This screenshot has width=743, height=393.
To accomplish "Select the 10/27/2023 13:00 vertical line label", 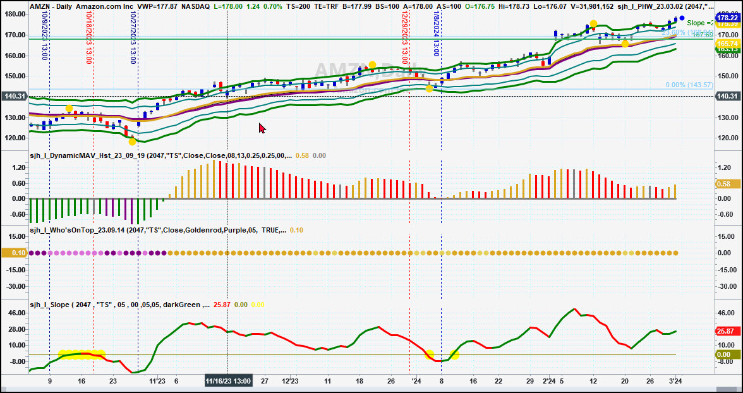I will click(x=133, y=37).
